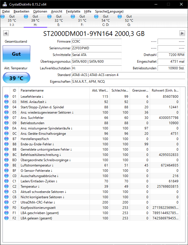
Task: Click status orb for Ausschaltungsabbrüche row
Action: (6, 176)
